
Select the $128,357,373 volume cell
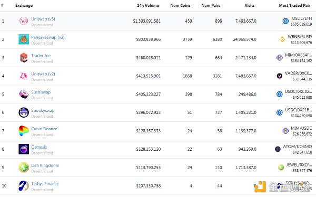149,131
